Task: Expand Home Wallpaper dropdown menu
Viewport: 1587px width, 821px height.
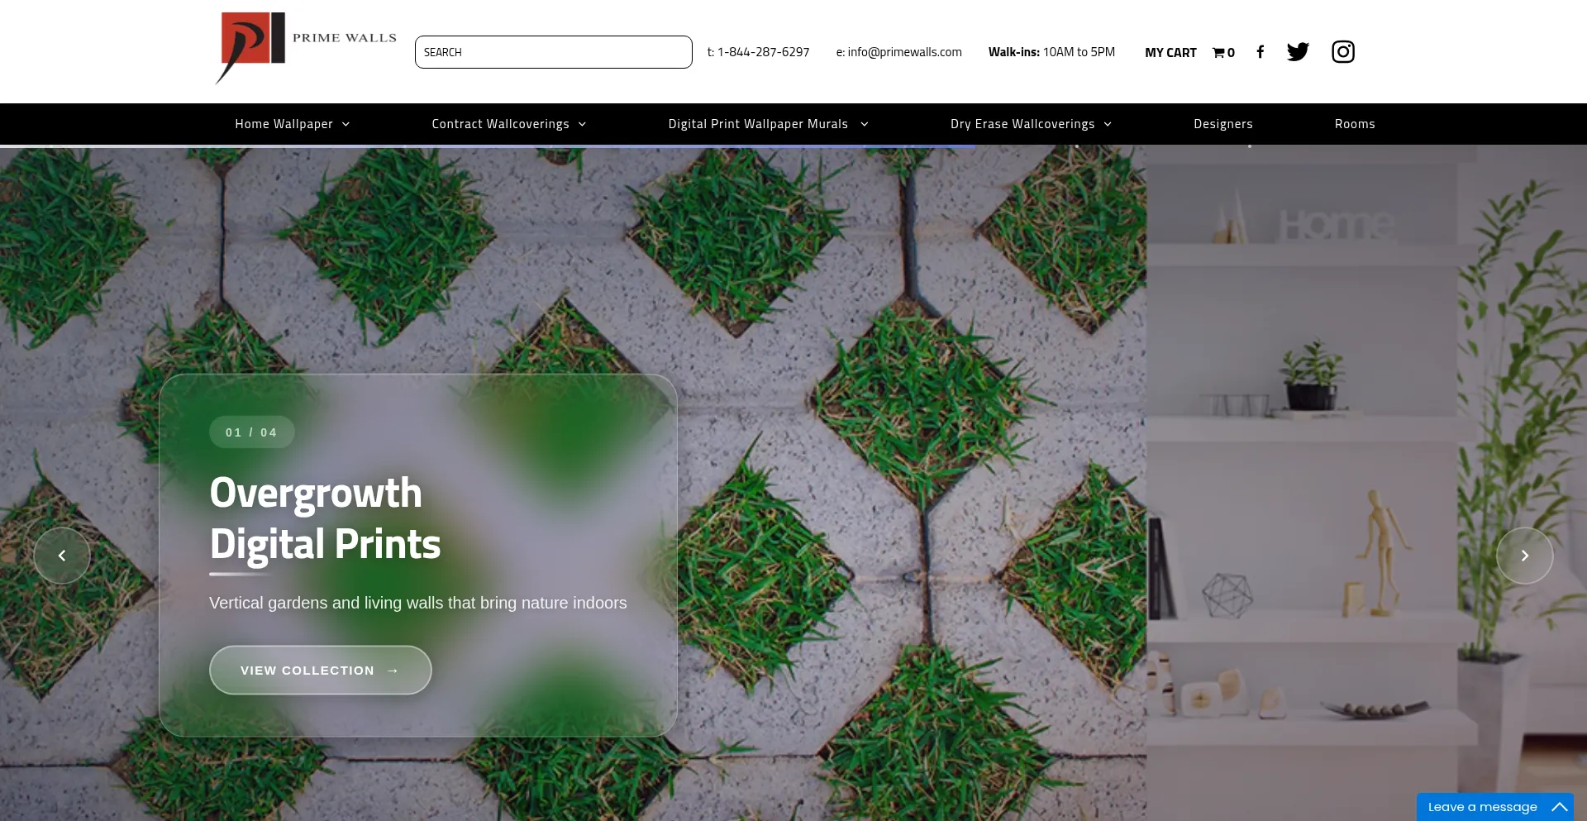Action: (293, 124)
